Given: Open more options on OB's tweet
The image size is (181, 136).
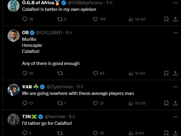Looking at the screenshot, I should pos(175,32).
